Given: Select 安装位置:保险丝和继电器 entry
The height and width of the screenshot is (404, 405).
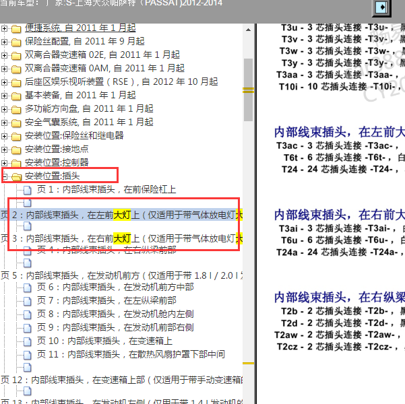Looking at the screenshot, I should (74, 135).
